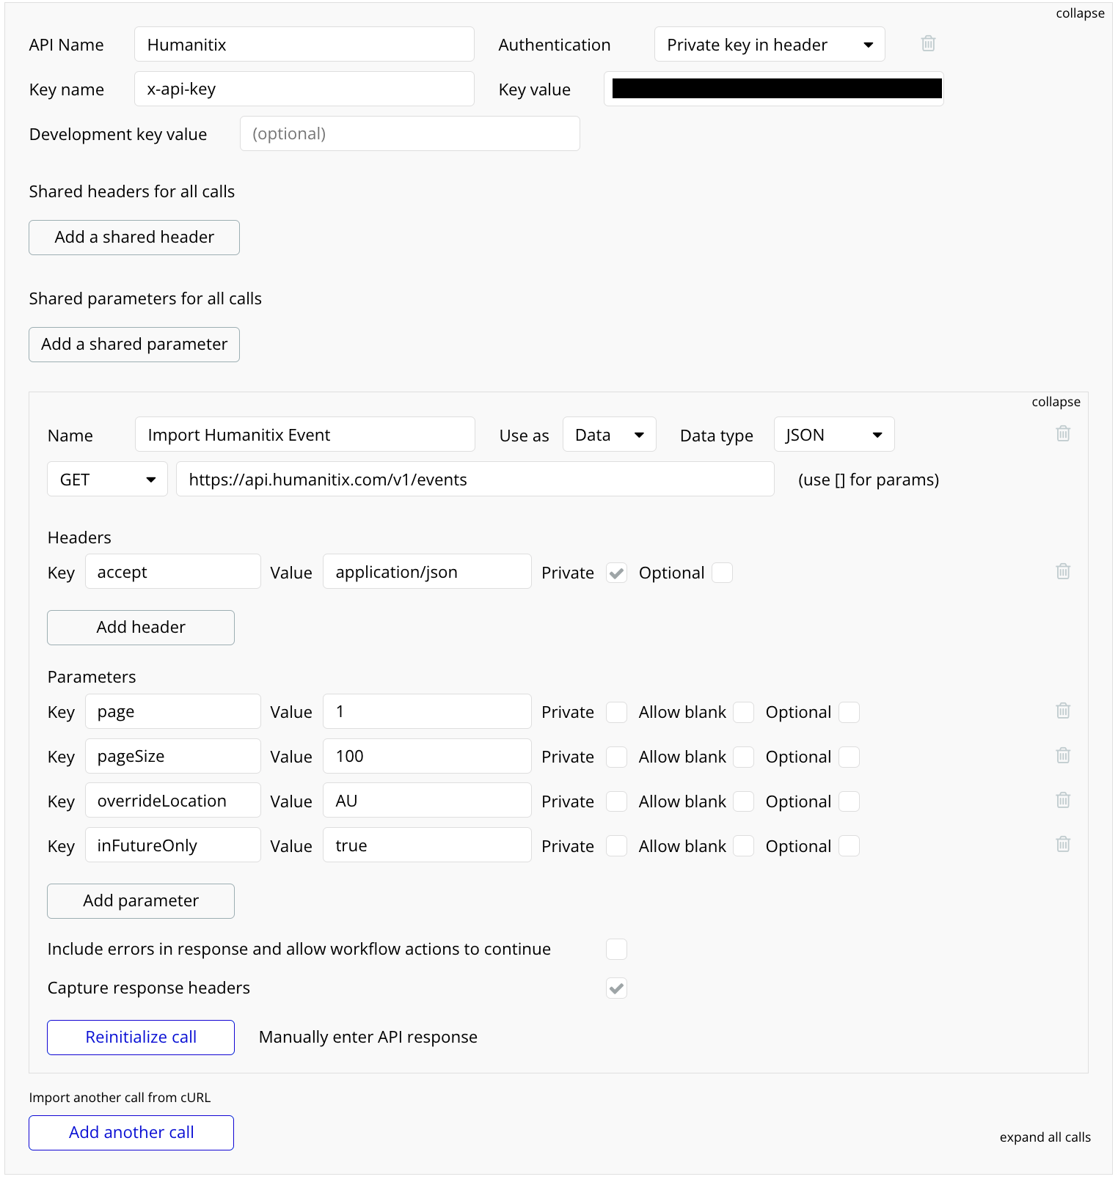Enable Include errors in response option

coord(616,950)
